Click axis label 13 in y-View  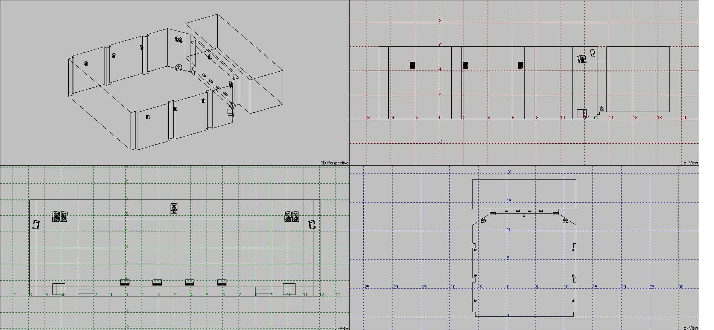(338, 295)
